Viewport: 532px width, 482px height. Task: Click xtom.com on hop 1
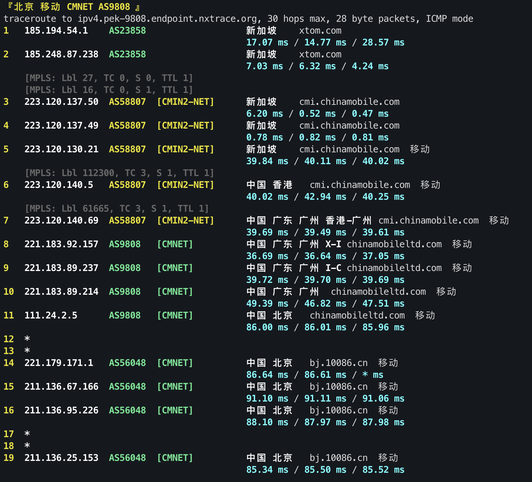320,31
